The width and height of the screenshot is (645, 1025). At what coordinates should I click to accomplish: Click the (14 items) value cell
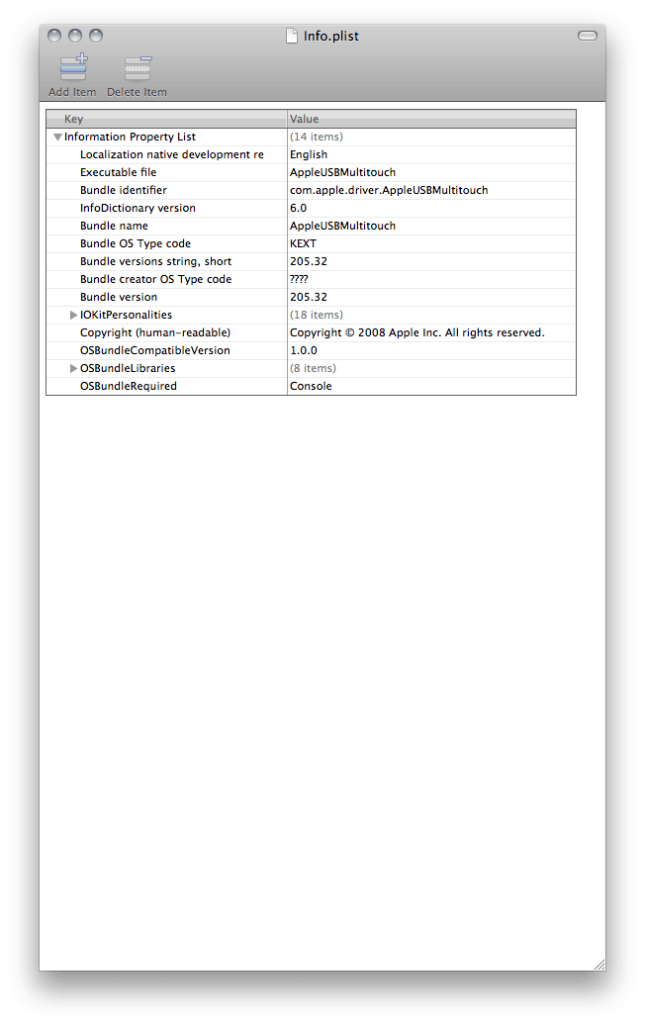[x=432, y=137]
